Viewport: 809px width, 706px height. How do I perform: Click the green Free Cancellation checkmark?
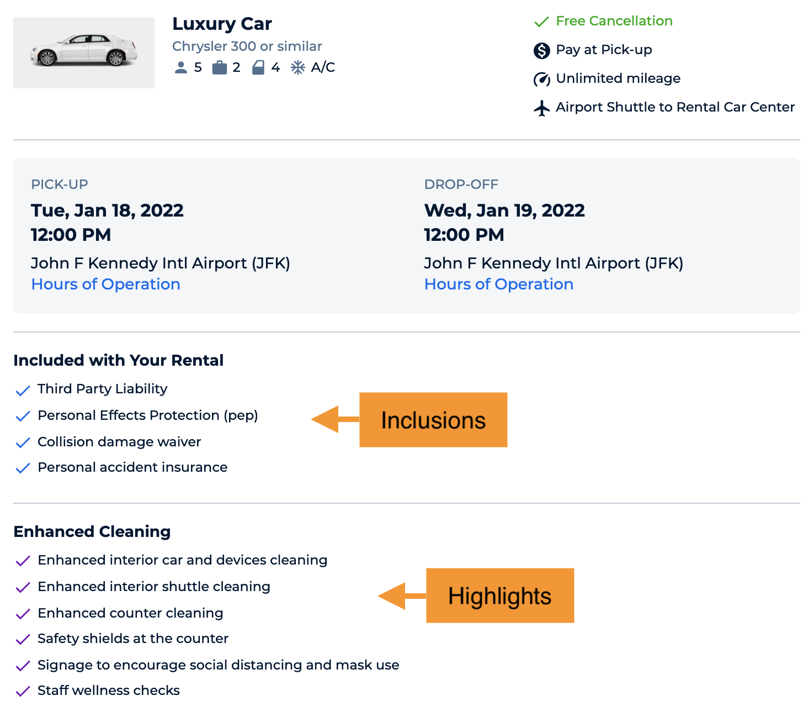[541, 22]
